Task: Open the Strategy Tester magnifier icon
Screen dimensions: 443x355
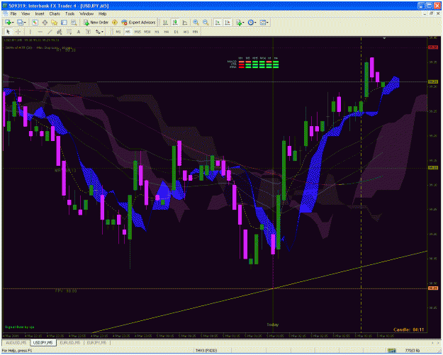Action: (x=74, y=22)
